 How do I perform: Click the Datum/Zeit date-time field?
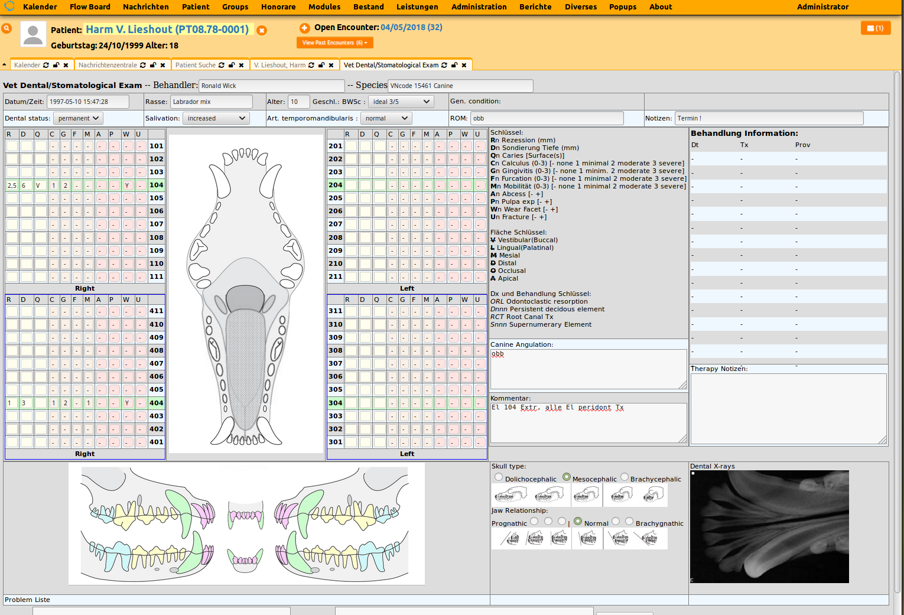[88, 102]
